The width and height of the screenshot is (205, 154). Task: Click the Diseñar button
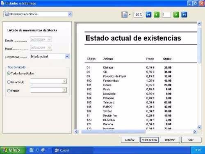(x=130, y=140)
